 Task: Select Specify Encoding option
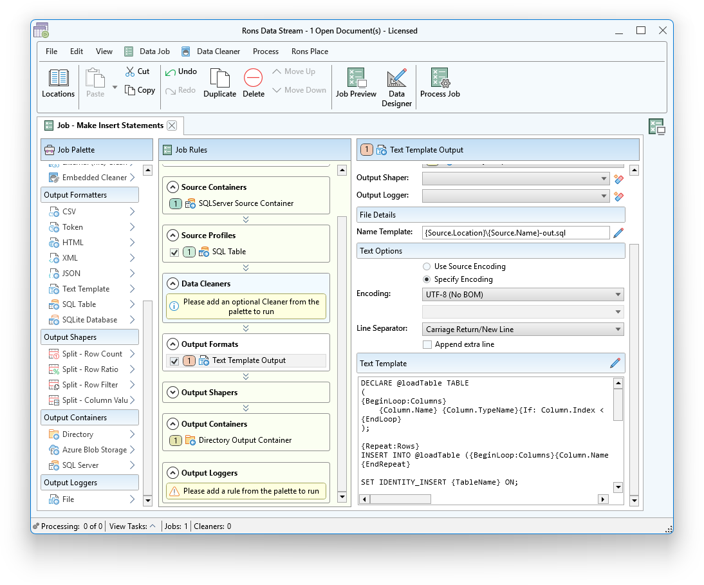click(x=427, y=280)
